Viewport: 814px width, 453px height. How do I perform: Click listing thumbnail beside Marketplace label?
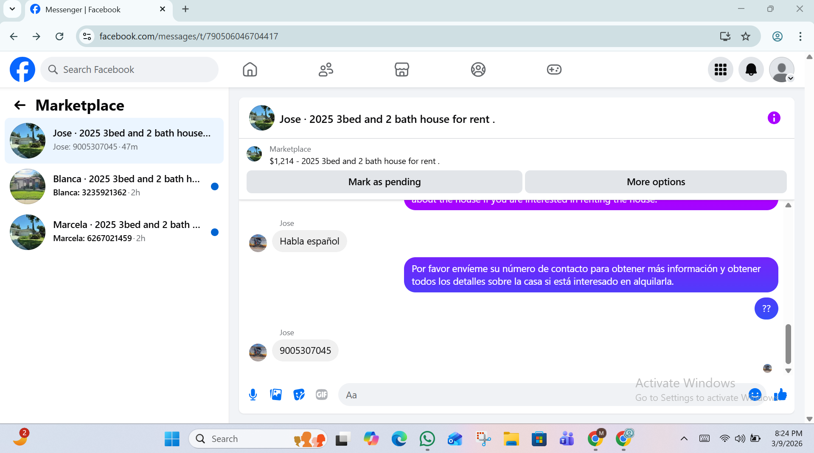[254, 154]
